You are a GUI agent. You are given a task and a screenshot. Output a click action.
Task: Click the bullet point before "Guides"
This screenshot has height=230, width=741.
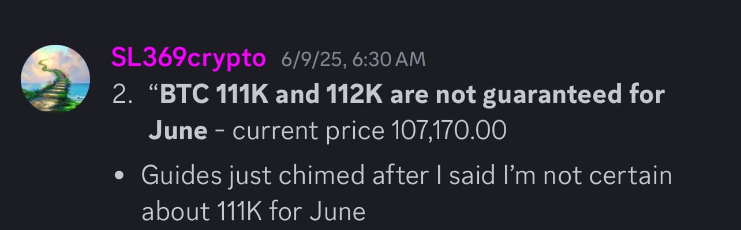(121, 176)
